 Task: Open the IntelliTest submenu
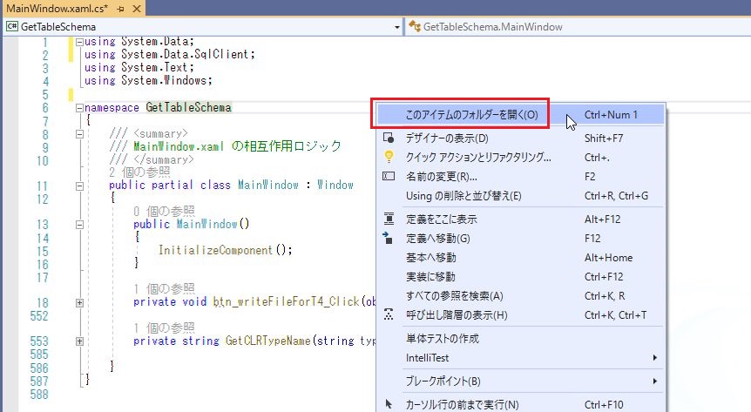pyautogui.click(x=521, y=357)
